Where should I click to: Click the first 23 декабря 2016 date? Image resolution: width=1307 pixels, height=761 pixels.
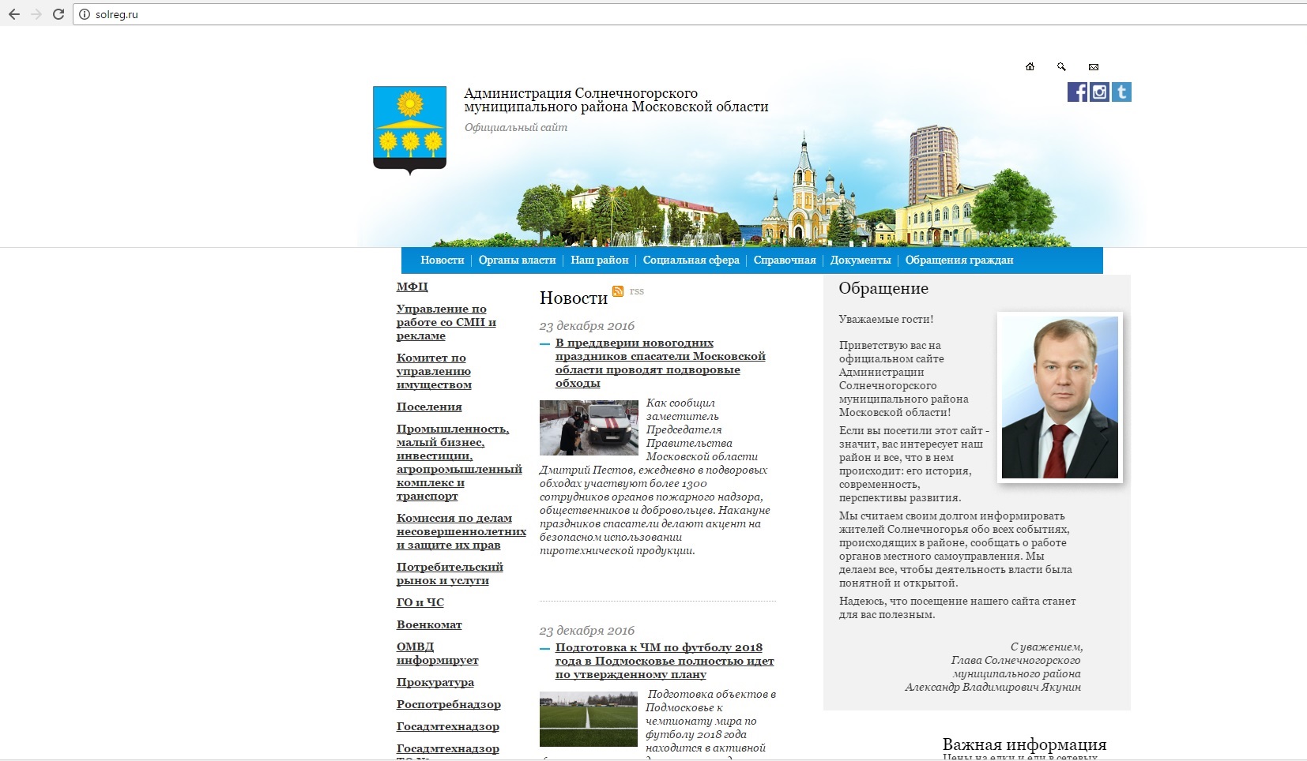(587, 326)
